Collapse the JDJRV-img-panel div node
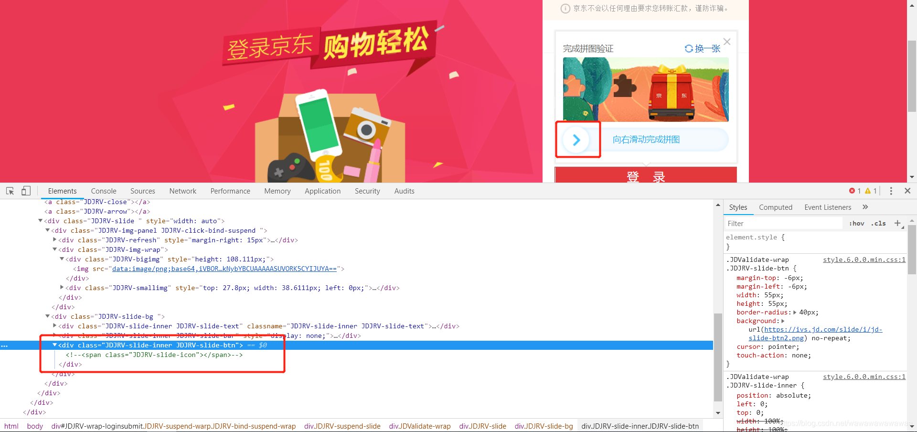 point(47,230)
